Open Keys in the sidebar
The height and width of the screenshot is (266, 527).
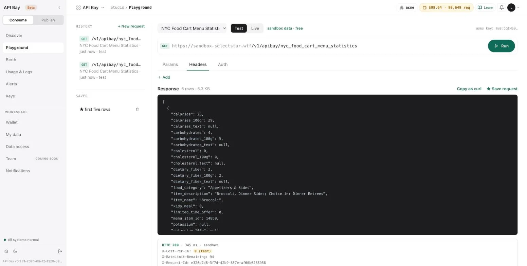(33, 96)
